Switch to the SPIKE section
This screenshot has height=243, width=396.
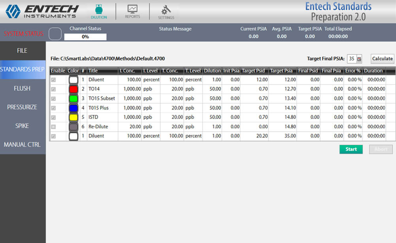(x=23, y=126)
